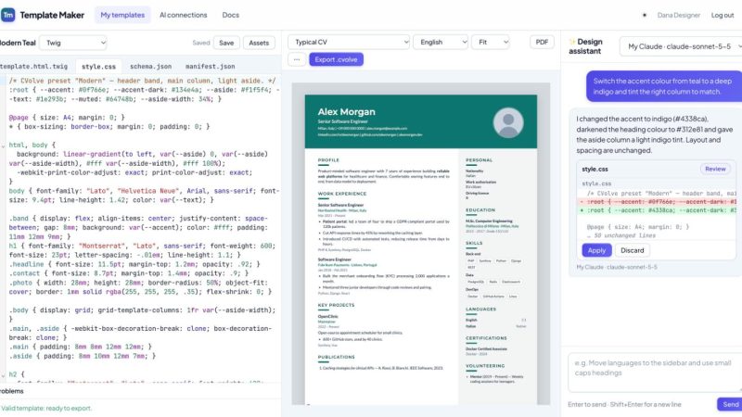Viewport: 742px width, 417px height.
Task: Review the style.css diff
Action: (715, 169)
